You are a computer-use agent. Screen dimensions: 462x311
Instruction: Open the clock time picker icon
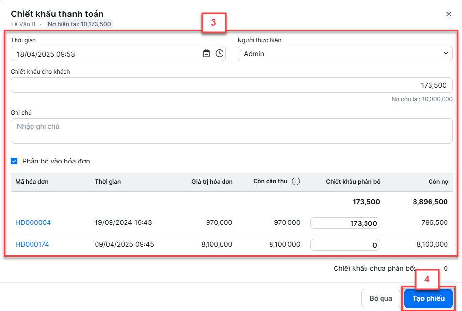click(x=219, y=54)
